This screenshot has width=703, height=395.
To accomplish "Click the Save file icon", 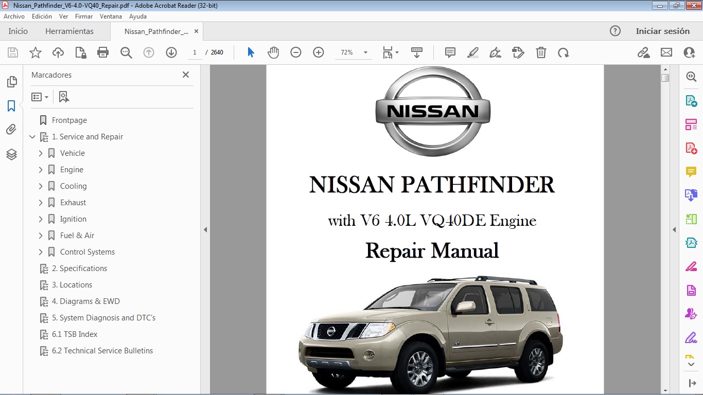I will coord(13,52).
